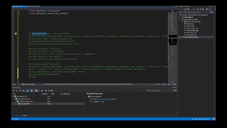This screenshot has width=227, height=128.
Task: Toggle the total tests flask filter
Action: click(28, 91)
